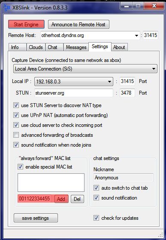The width and height of the screenshot is (166, 240).
Task: Expand the Capture Device dropdown
Action: (85, 69)
